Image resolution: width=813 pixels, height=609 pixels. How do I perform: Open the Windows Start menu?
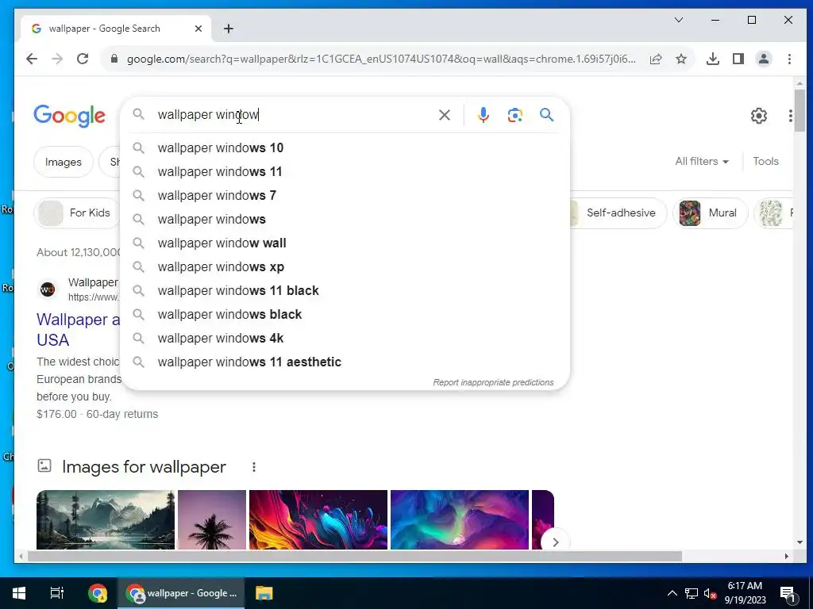click(x=19, y=593)
